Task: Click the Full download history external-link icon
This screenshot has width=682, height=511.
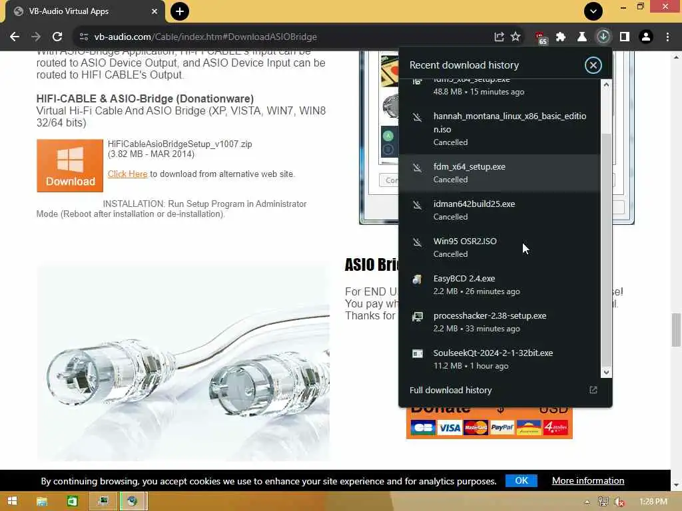Action: coord(593,390)
